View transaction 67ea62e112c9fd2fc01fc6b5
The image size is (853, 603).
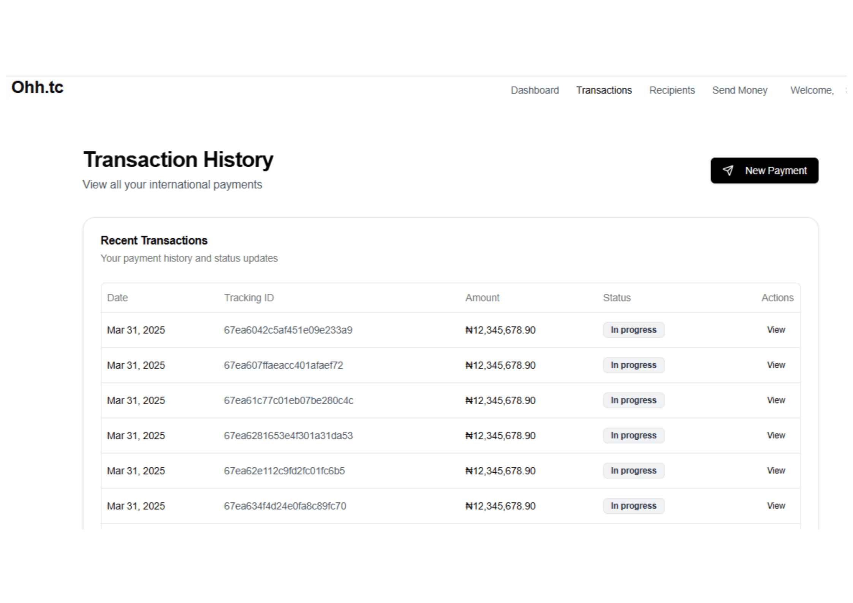775,470
